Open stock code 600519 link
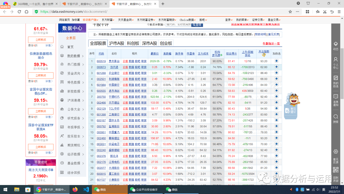This screenshot has width=344, height=194. tap(101, 61)
